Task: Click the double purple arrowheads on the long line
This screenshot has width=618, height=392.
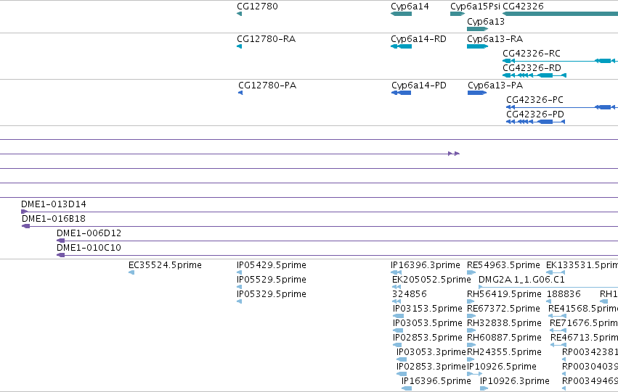Action: click(x=454, y=154)
